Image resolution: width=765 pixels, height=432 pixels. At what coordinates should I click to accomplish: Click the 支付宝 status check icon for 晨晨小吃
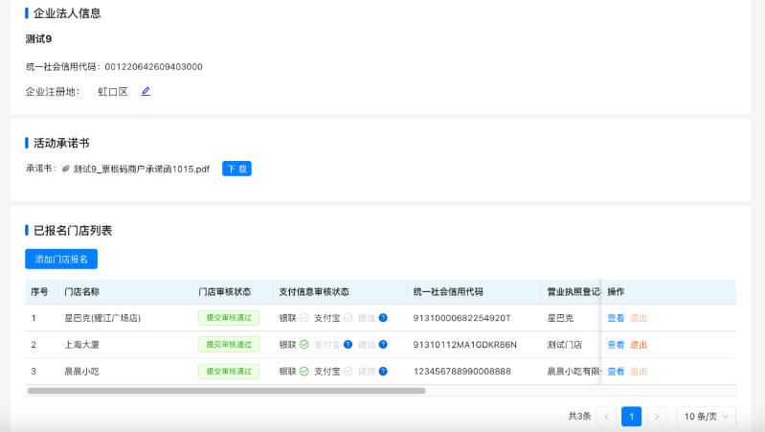click(x=349, y=372)
